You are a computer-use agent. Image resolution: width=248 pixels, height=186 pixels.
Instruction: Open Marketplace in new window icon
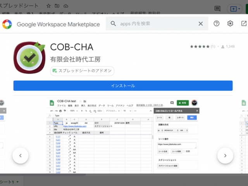click(x=244, y=24)
